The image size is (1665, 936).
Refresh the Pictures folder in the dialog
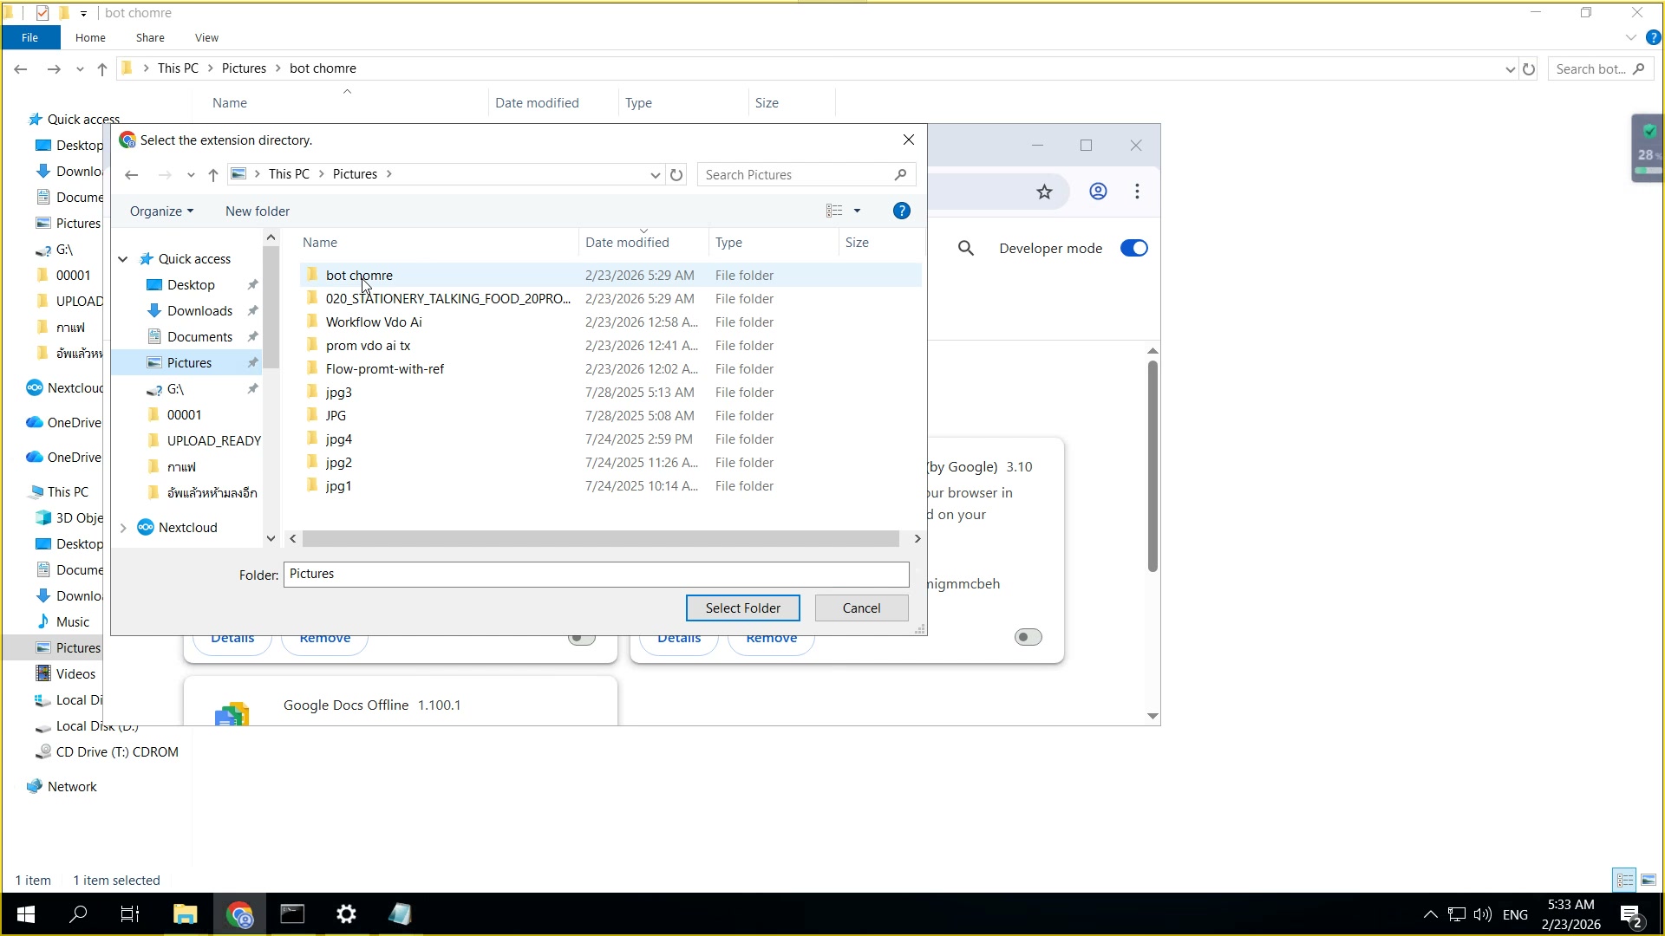click(676, 175)
